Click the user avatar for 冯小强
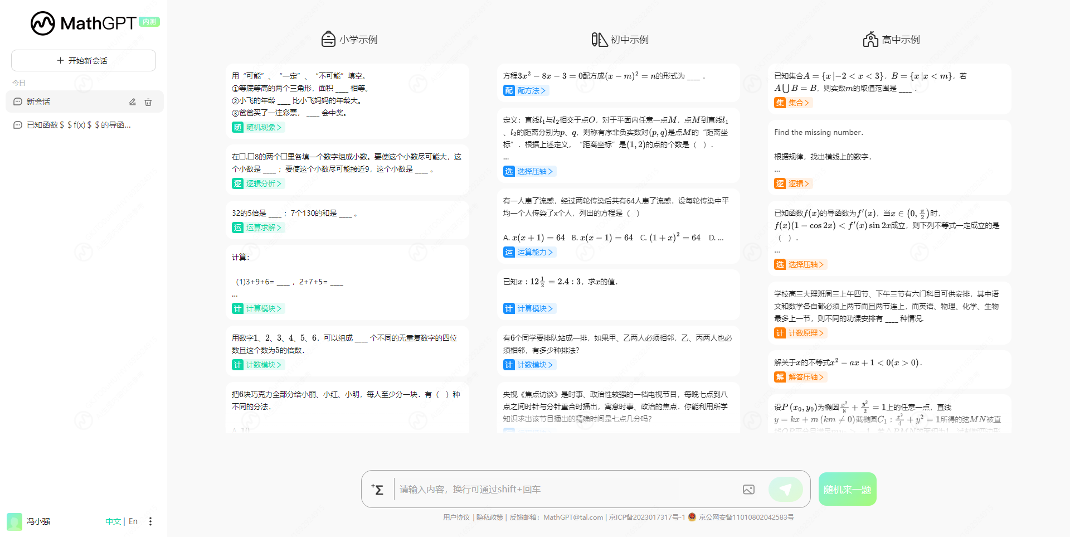This screenshot has width=1070, height=537. click(14, 521)
